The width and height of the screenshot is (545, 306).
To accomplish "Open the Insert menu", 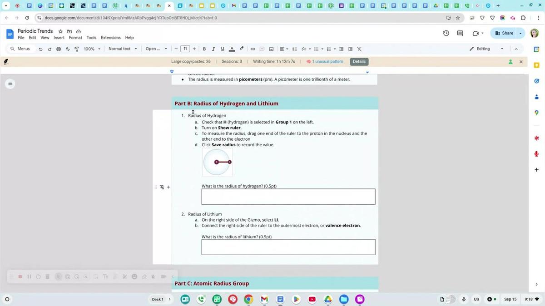I will tap(59, 38).
